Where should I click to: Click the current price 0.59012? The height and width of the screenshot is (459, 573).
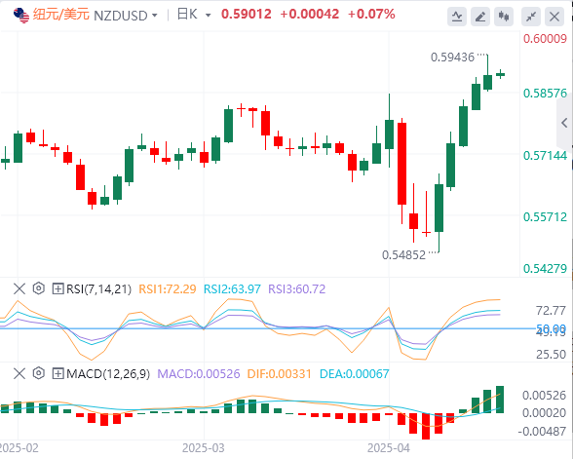(x=247, y=15)
